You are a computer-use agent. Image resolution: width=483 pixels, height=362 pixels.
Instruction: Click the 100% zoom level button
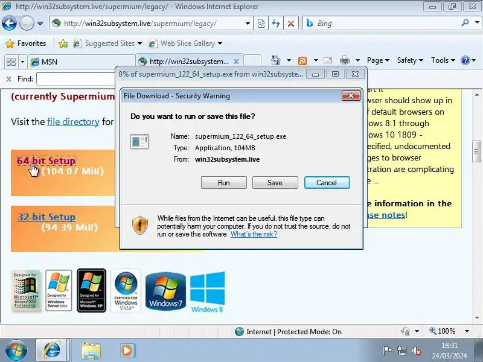coord(443,331)
